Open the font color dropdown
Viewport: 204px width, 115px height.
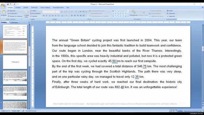(x=67, y=16)
